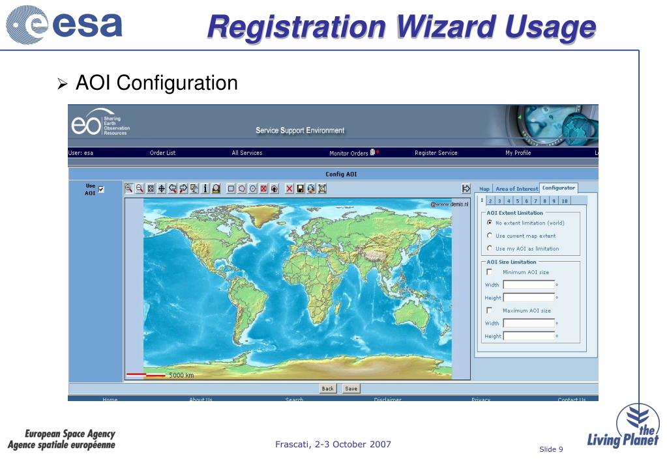The image size is (667, 461).
Task: Open configurator sub-tab 10
Action: tap(565, 201)
